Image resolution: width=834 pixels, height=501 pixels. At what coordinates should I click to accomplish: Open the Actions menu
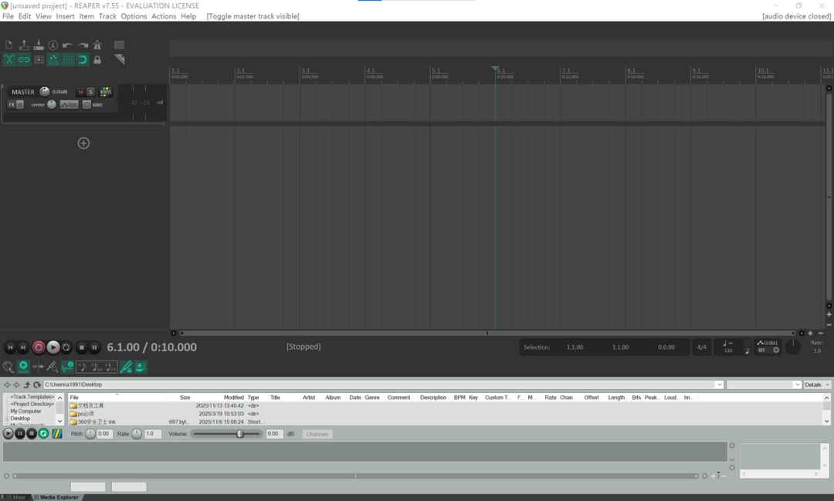click(x=163, y=16)
